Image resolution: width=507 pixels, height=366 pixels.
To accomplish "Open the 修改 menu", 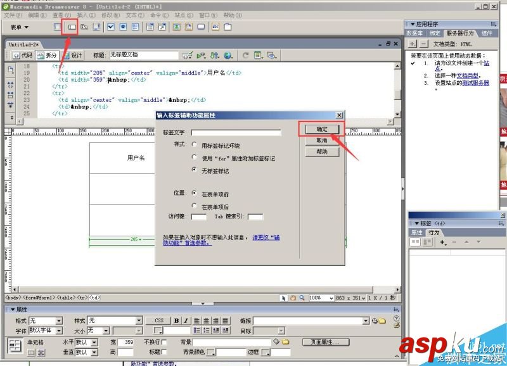I will (x=110, y=15).
